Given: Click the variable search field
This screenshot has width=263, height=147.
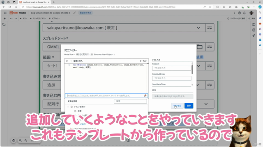Looking at the screenshot, I should pos(130,101).
